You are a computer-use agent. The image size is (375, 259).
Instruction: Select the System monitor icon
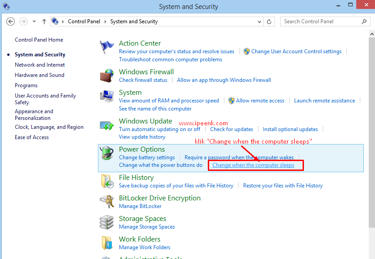[x=107, y=96]
